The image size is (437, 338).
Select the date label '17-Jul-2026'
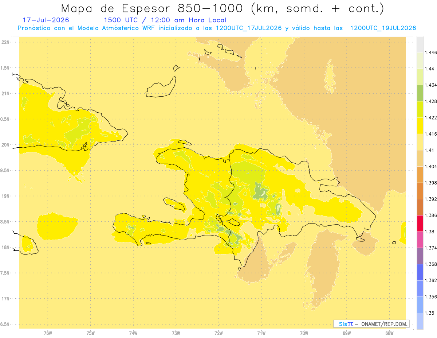tap(46, 20)
